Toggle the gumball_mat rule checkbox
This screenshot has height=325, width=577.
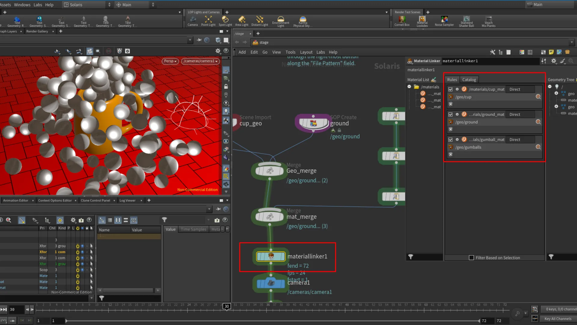(x=450, y=139)
